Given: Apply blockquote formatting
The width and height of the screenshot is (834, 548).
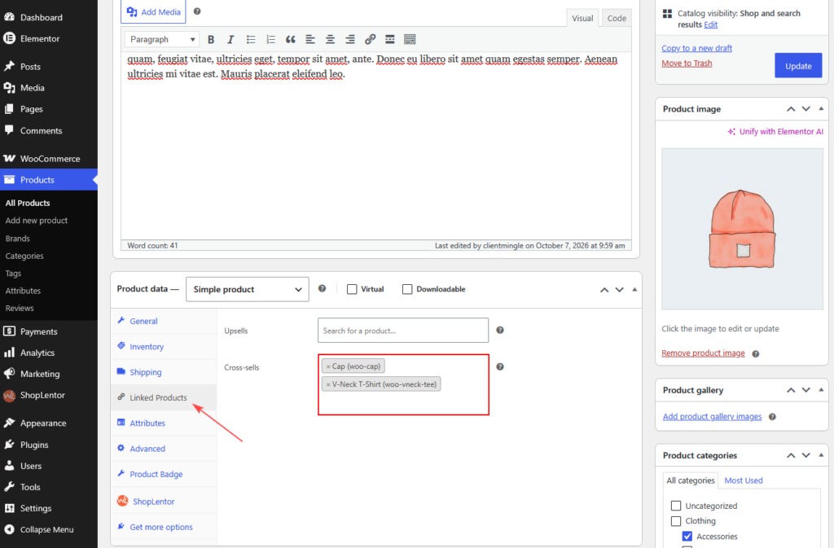Looking at the screenshot, I should point(291,39).
